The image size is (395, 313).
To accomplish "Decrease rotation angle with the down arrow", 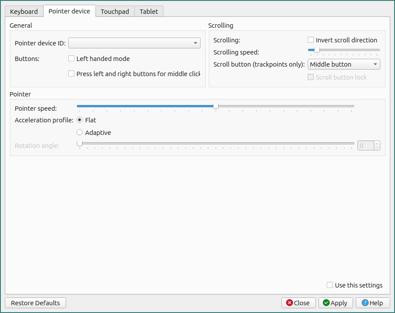I will point(377,148).
